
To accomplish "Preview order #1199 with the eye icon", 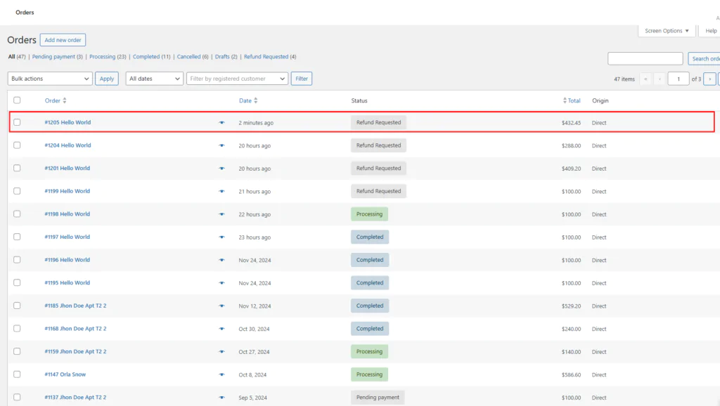I will point(221,191).
